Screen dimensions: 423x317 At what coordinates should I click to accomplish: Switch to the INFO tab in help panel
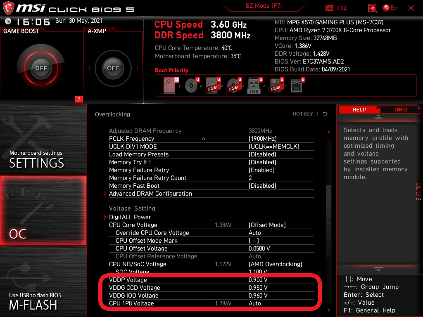400,109
